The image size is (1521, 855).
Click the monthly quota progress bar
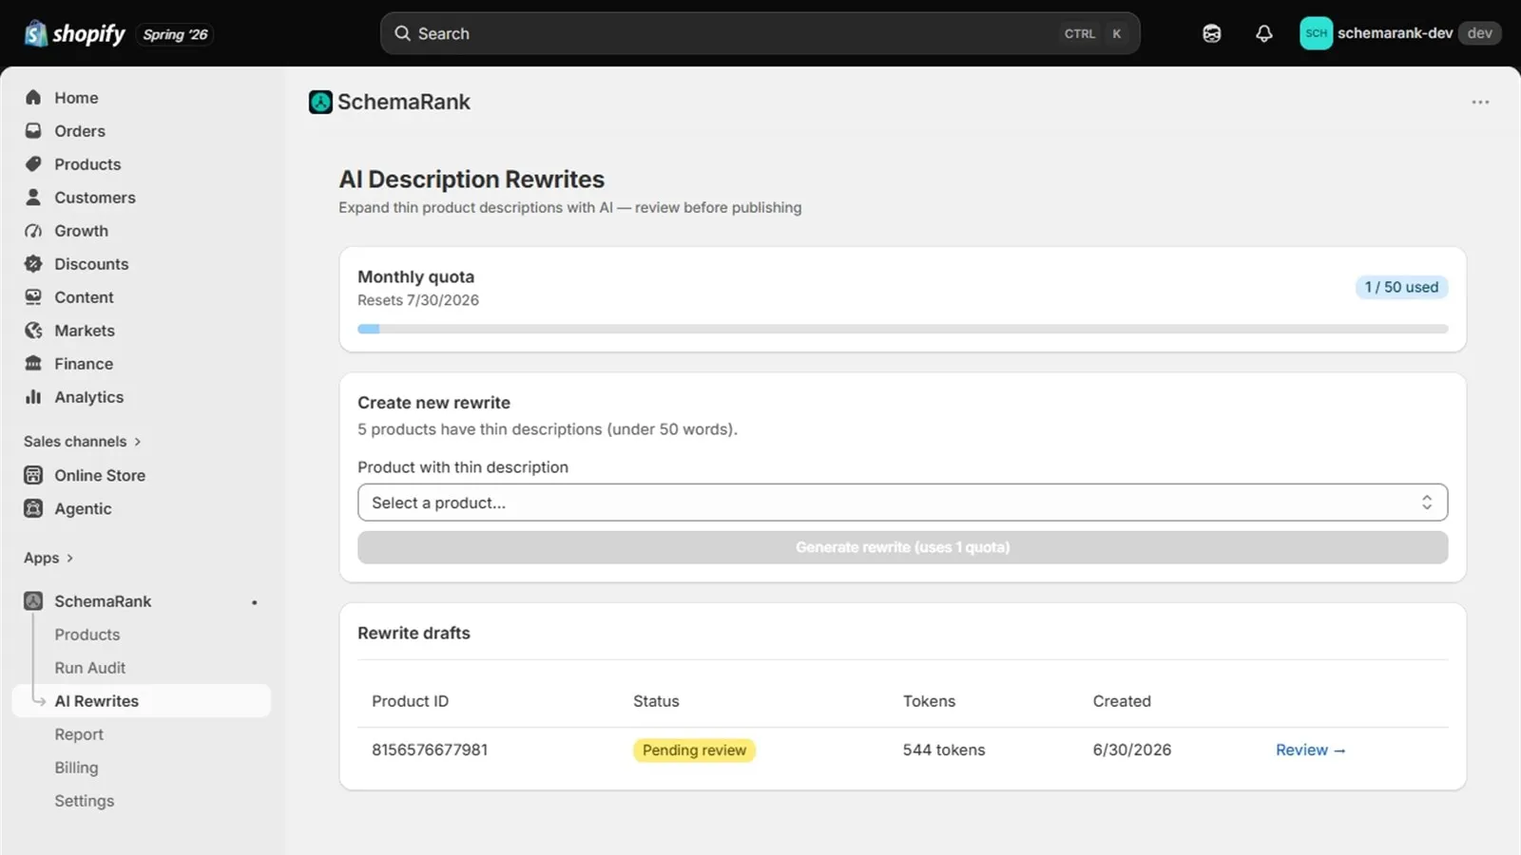click(x=902, y=329)
